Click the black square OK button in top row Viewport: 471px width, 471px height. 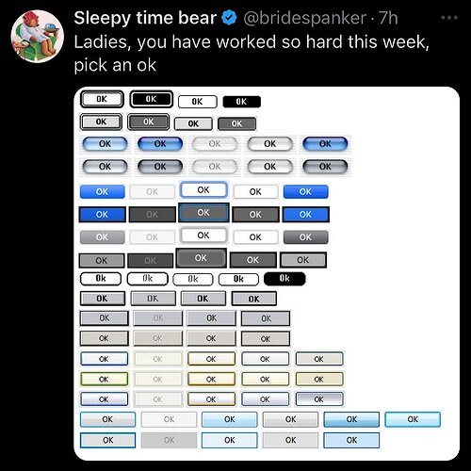[x=241, y=102]
